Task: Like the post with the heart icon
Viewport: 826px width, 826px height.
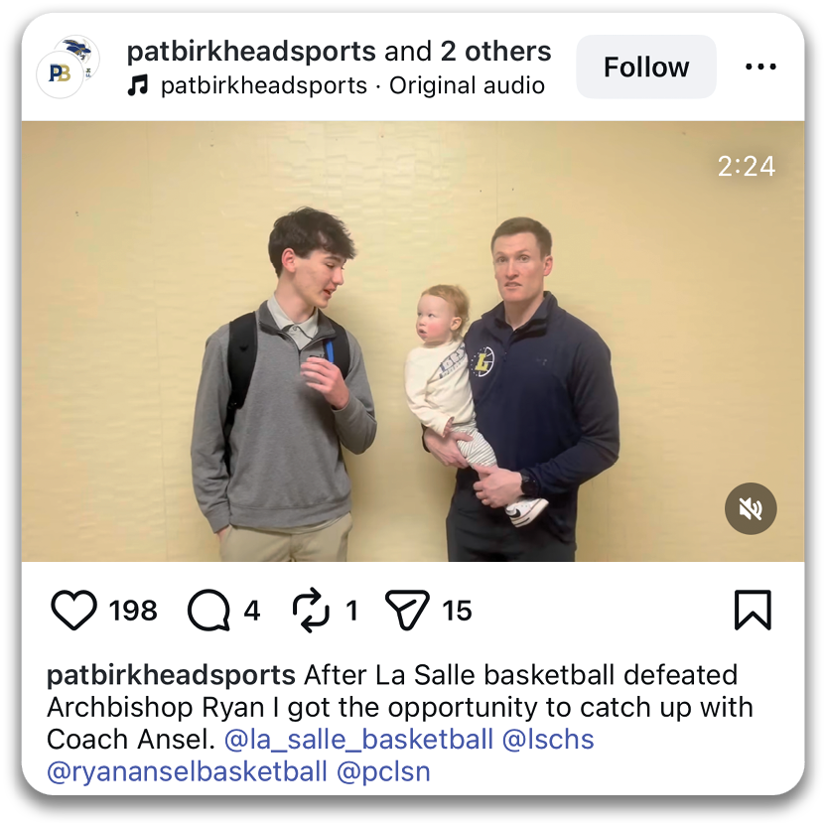Action: pos(73,610)
